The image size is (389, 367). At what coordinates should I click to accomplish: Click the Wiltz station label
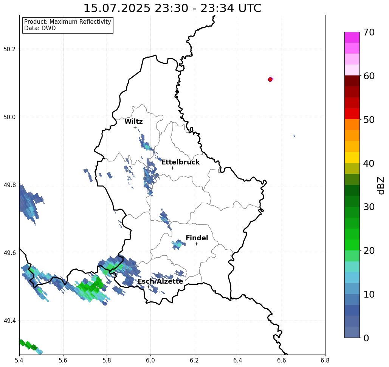(x=133, y=121)
